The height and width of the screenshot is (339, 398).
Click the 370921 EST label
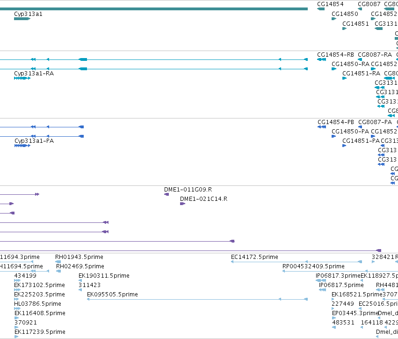click(25, 323)
